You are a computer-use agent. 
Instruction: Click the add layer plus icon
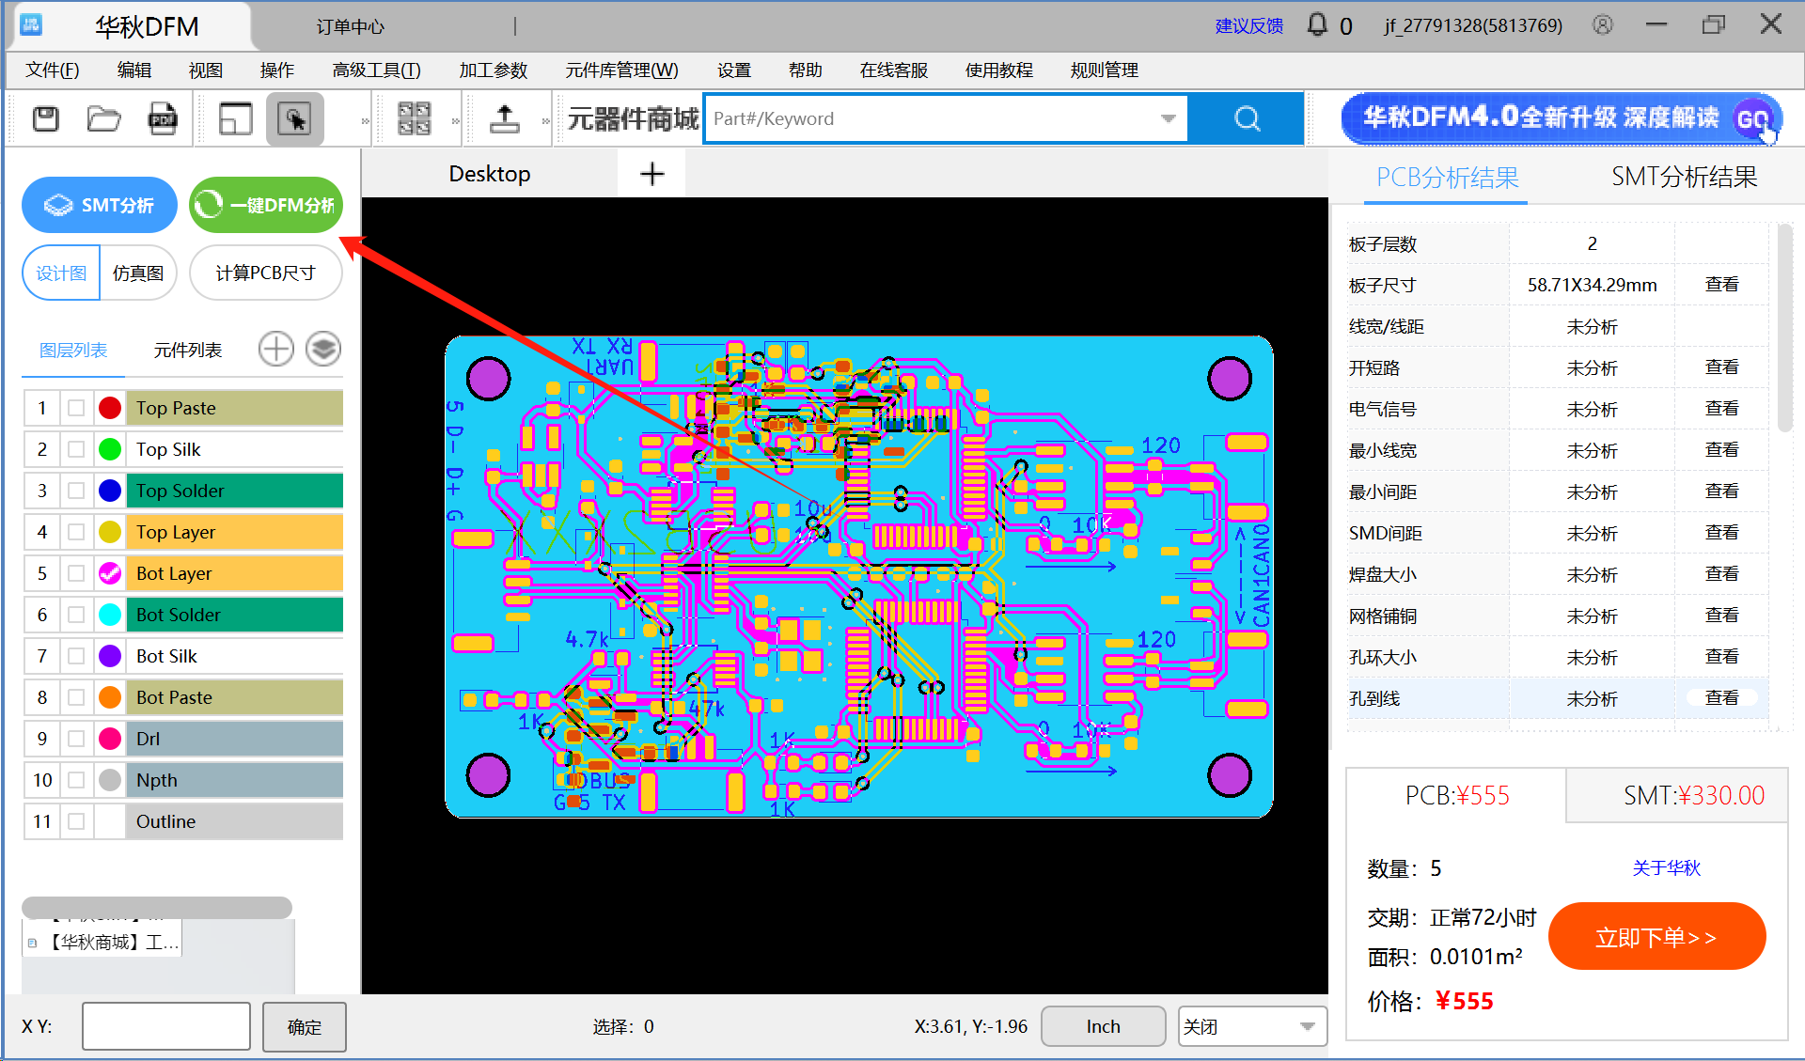click(x=275, y=350)
